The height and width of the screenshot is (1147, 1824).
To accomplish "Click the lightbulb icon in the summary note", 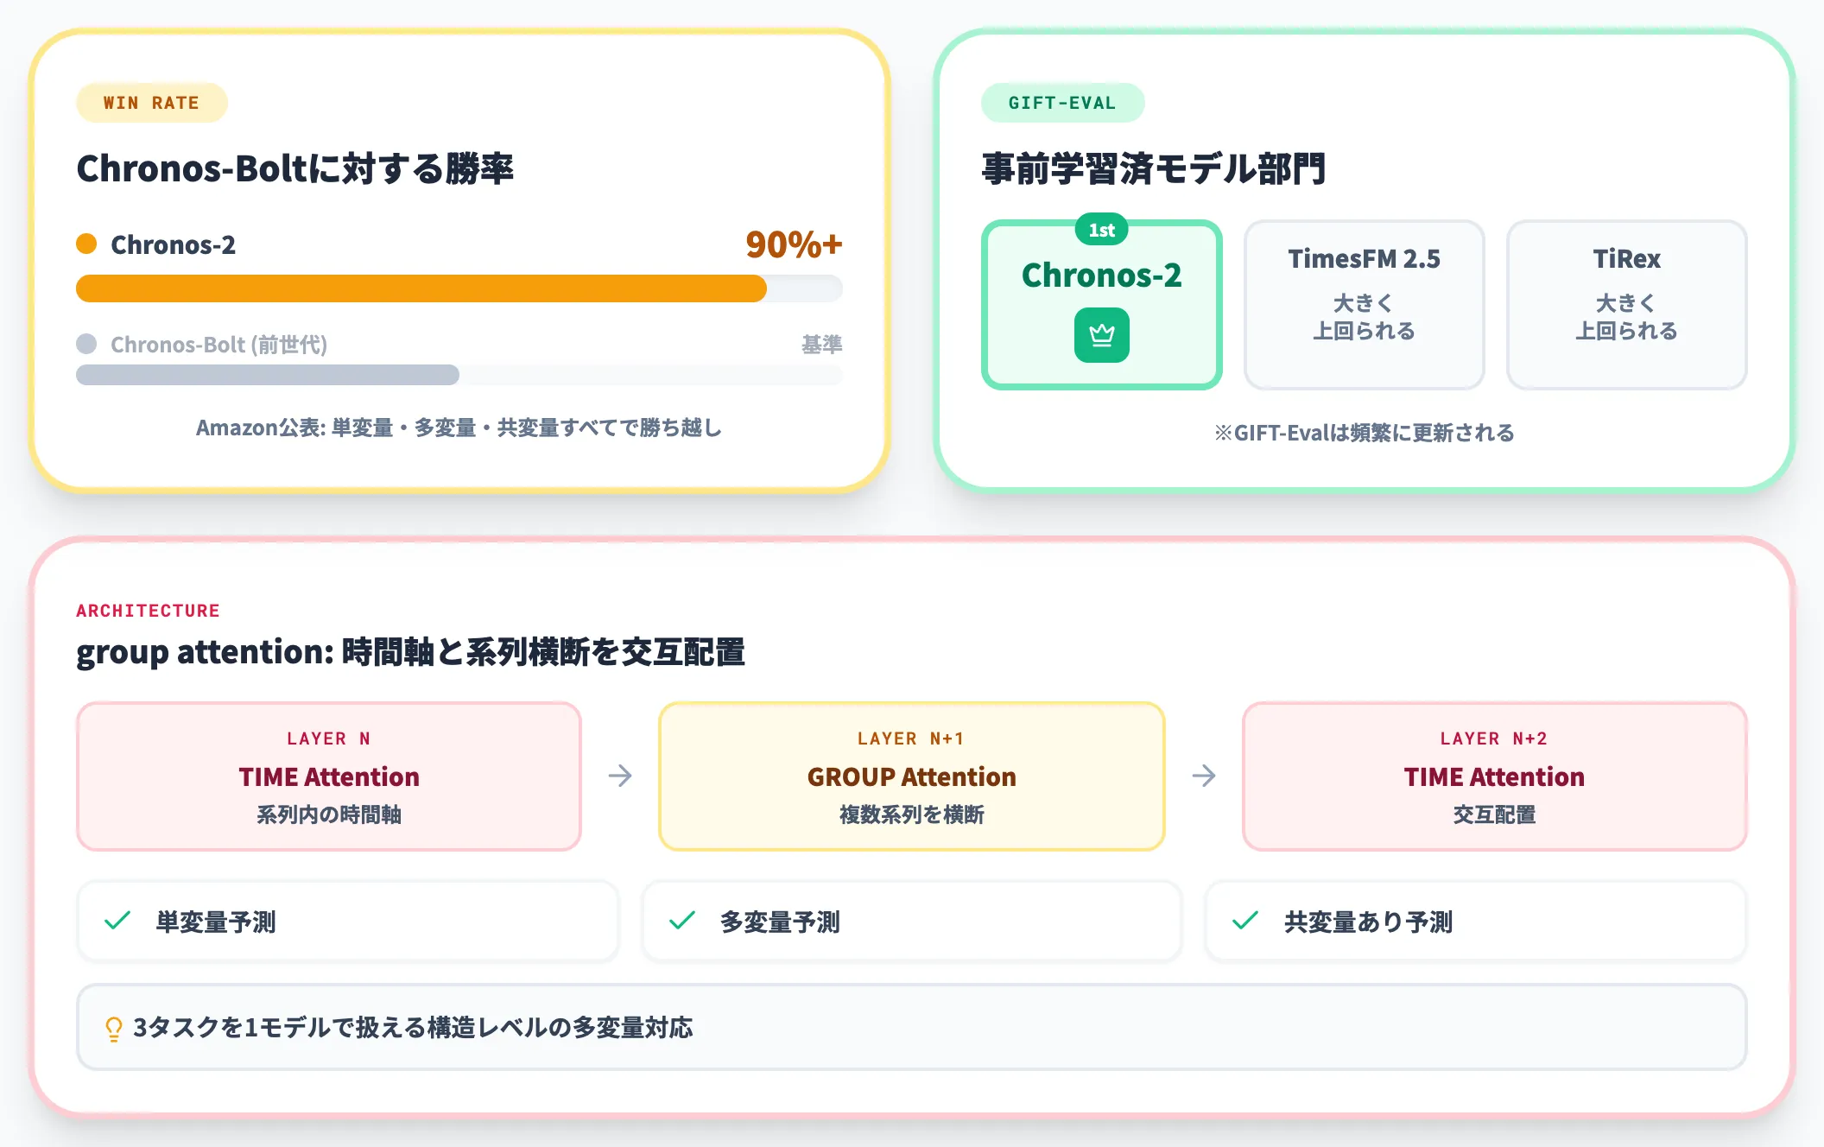I will coord(113,1029).
